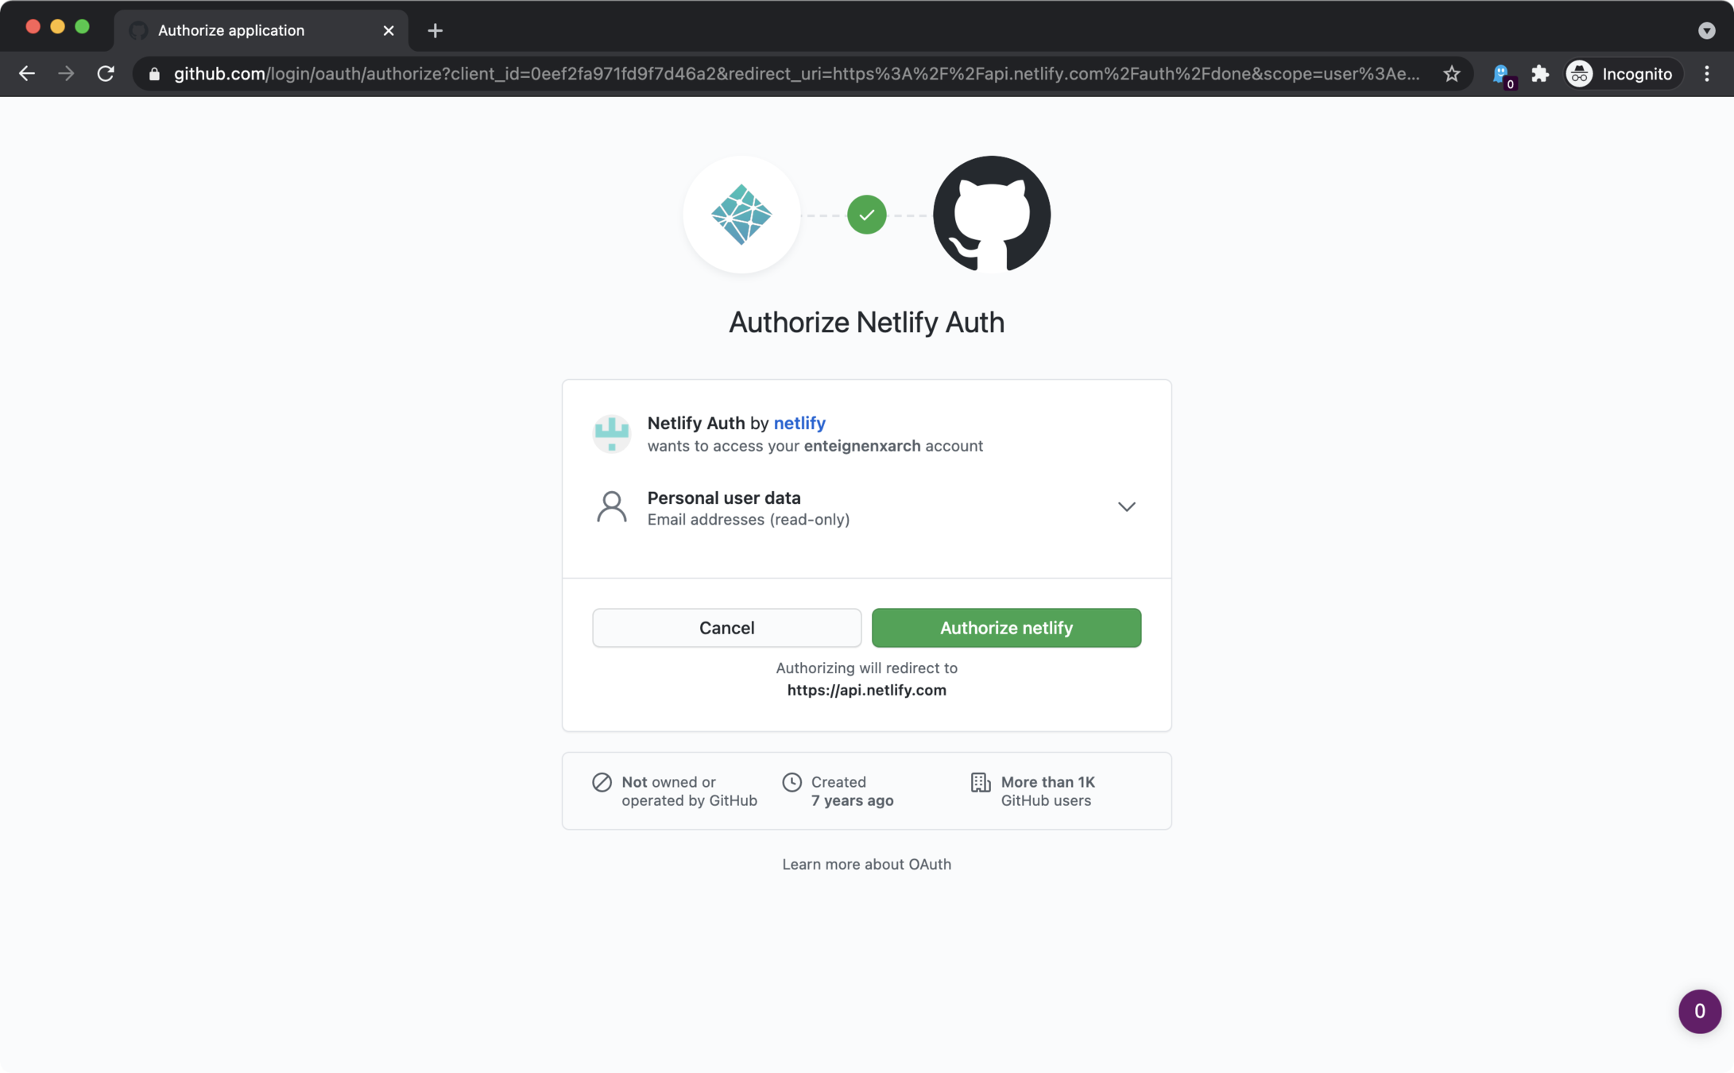The image size is (1734, 1073).
Task: Click the blue ghost extension icon
Action: 1500,74
